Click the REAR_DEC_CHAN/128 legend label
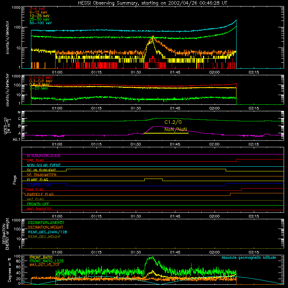The width and height of the screenshot is (288, 288). click(x=48, y=232)
